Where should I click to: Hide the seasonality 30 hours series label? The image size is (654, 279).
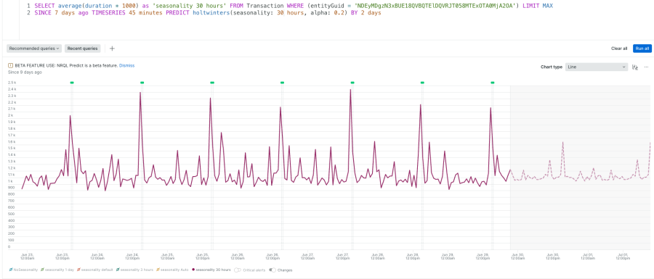tap(213, 270)
